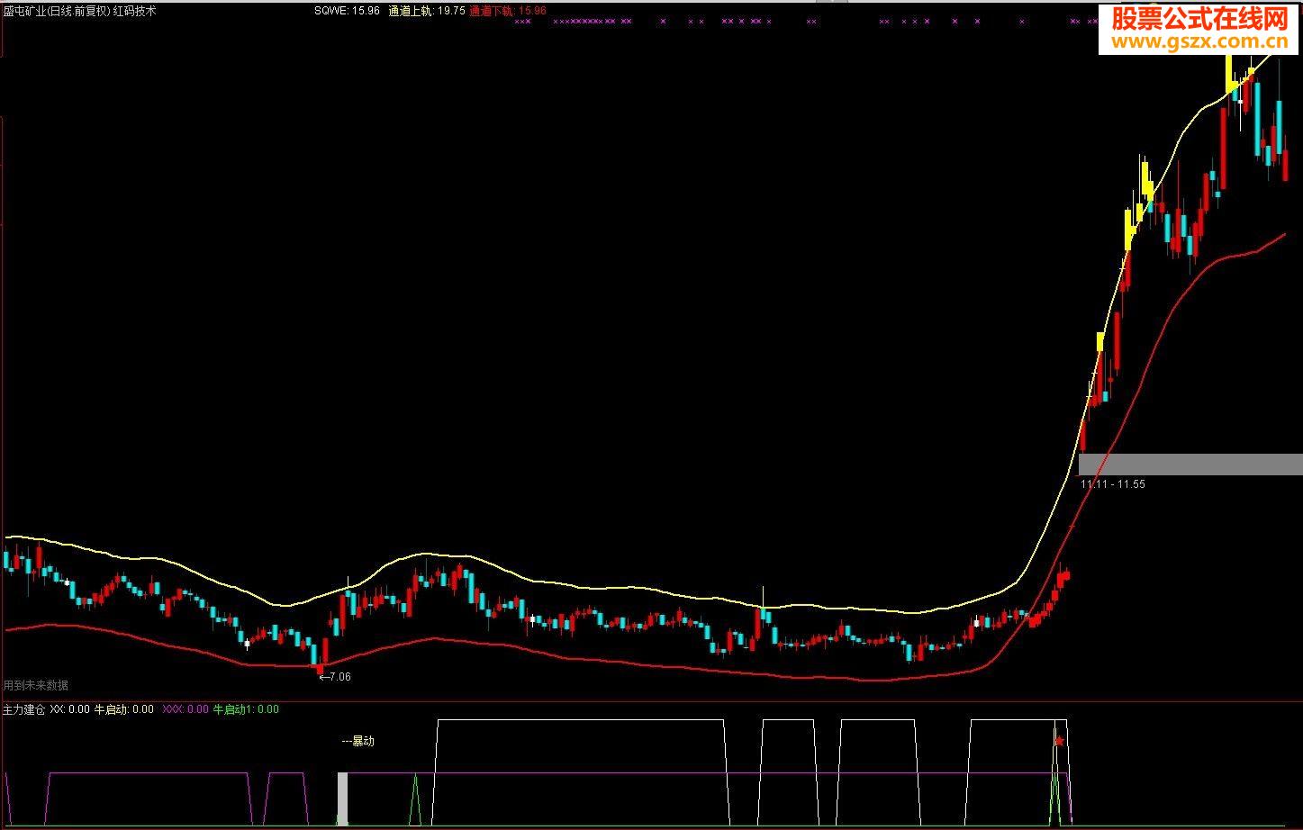Select the gray price gap zone bar
The width and height of the screenshot is (1303, 830).
[1190, 465]
